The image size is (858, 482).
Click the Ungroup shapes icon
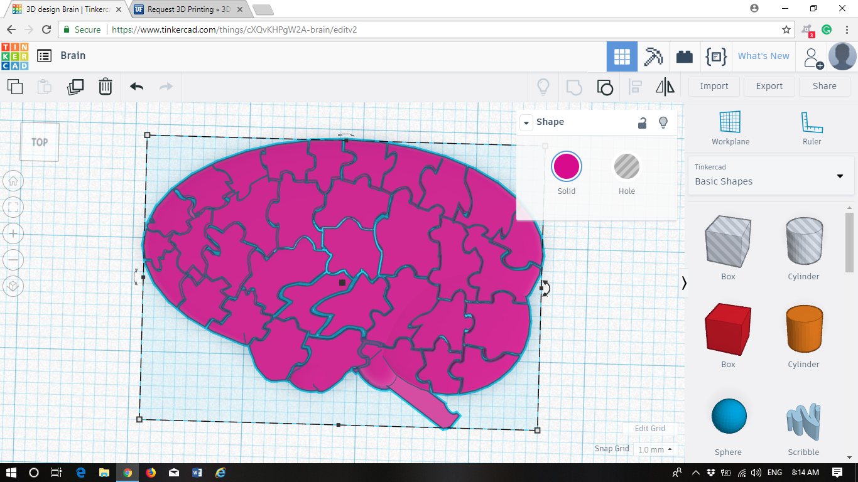[x=604, y=87]
